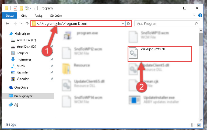This screenshot has width=207, height=130.
Task: Switch to the Görünüm tab
Action: click(56, 16)
